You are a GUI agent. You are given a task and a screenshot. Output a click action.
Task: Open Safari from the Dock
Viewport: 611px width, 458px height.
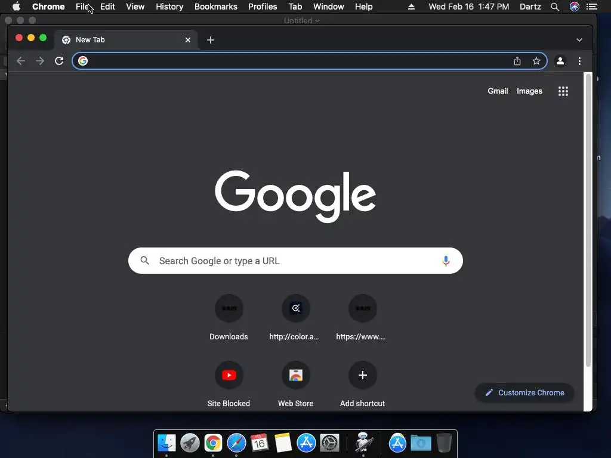(236, 443)
